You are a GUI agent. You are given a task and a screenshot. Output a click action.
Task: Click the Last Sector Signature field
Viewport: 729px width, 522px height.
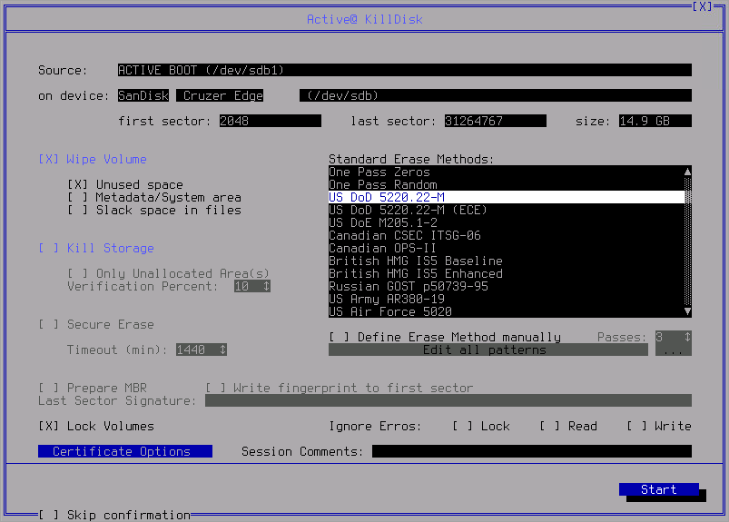coord(448,400)
